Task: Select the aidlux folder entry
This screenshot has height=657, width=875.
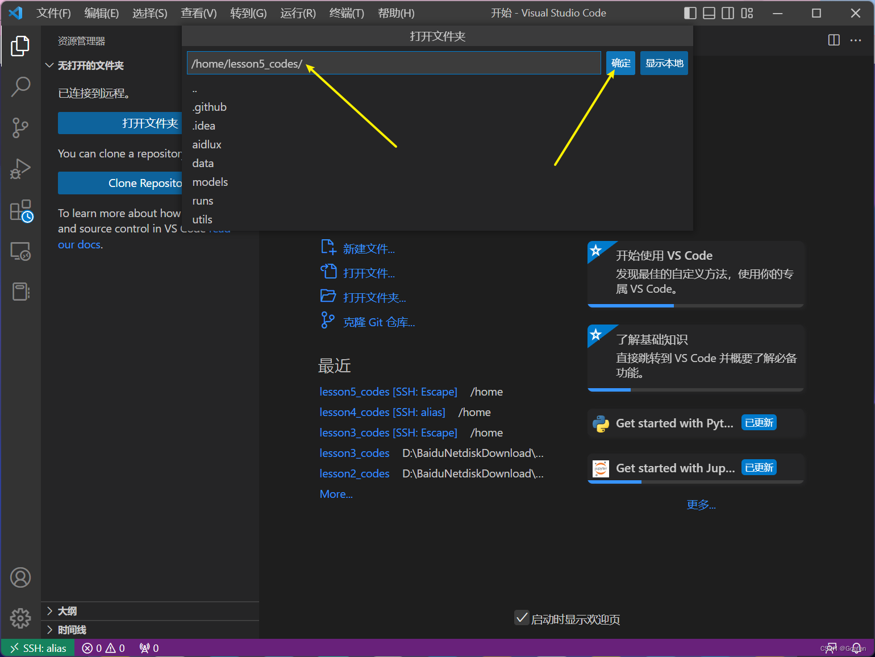Action: pyautogui.click(x=438, y=144)
